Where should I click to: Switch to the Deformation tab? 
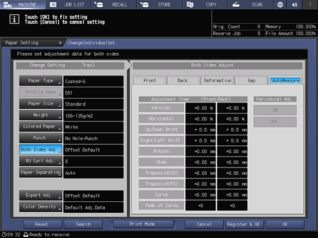pos(217,80)
